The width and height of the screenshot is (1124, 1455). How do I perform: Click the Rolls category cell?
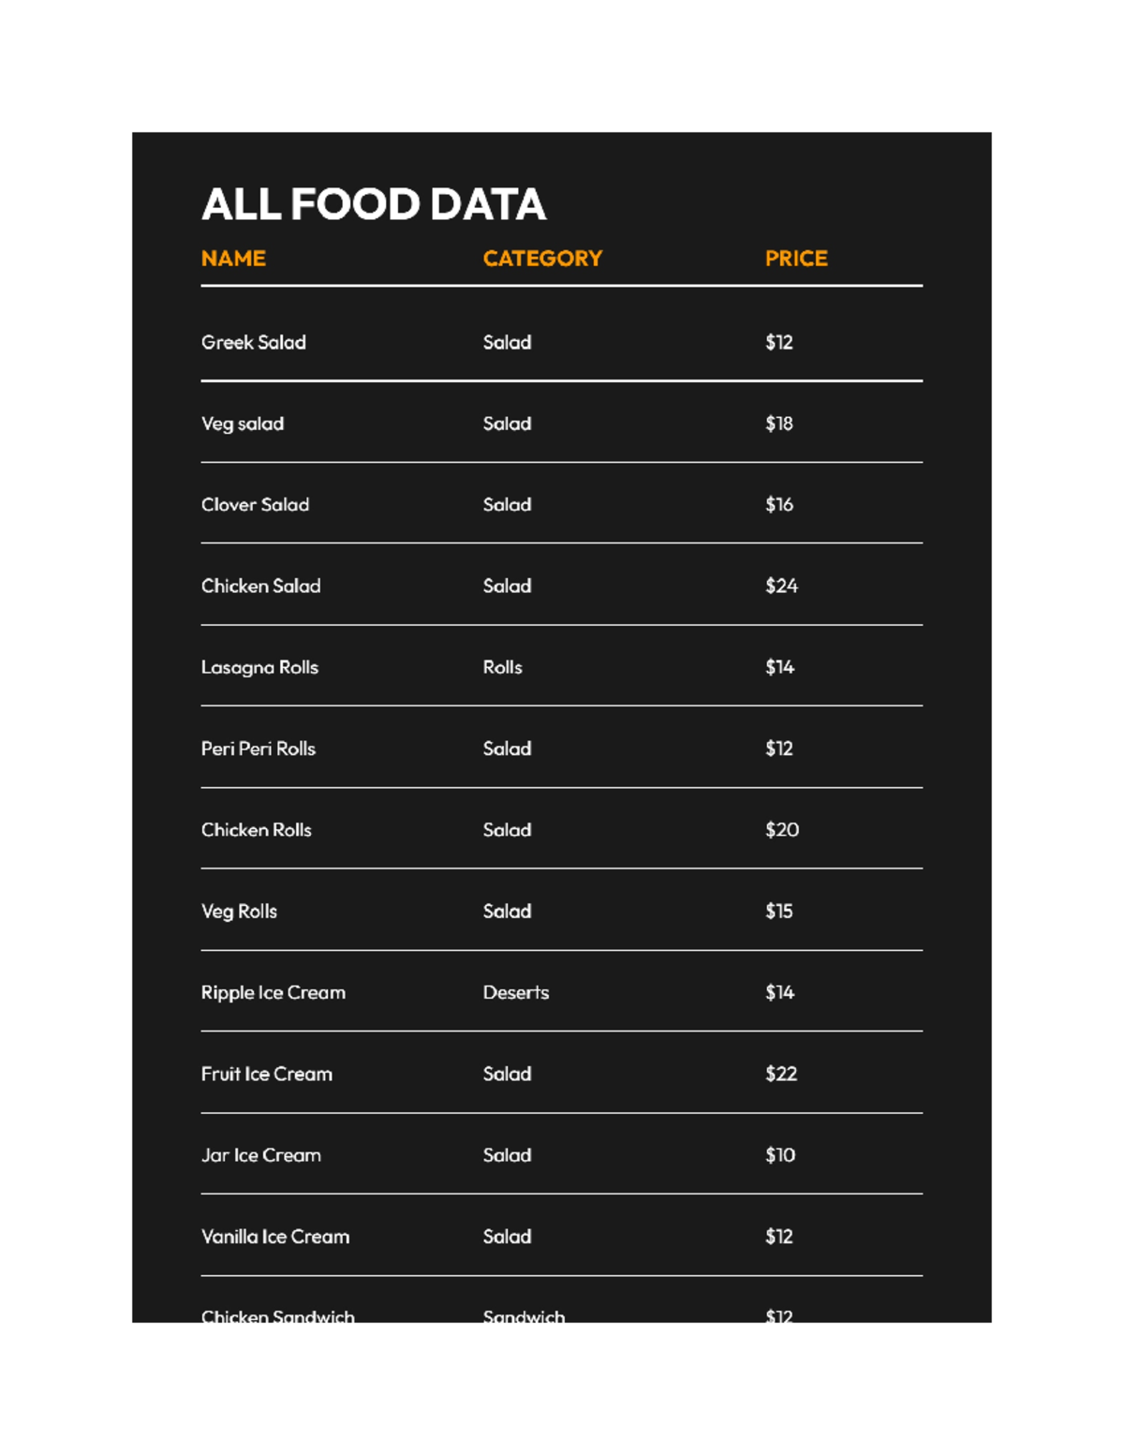coord(503,667)
